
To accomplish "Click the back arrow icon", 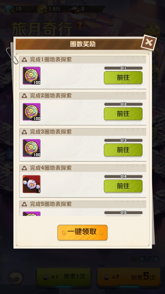I will click(x=16, y=277).
